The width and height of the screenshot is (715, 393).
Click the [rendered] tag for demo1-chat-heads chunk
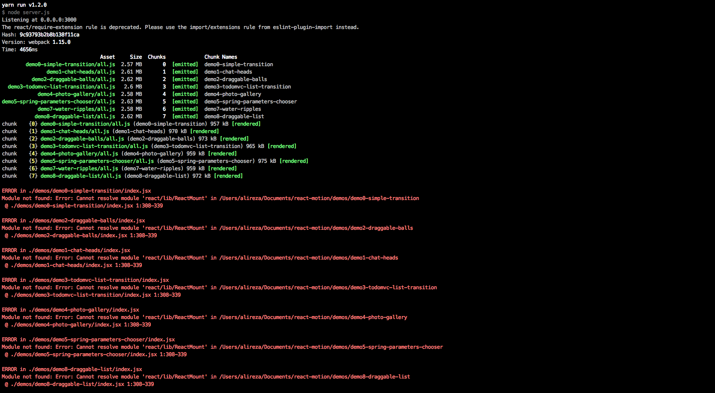[x=204, y=131]
